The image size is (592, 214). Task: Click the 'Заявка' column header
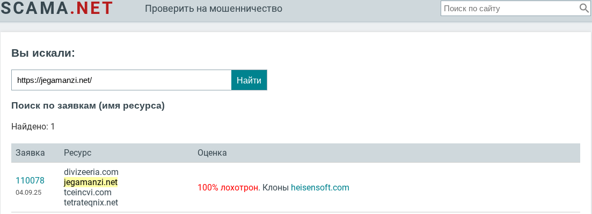click(30, 152)
